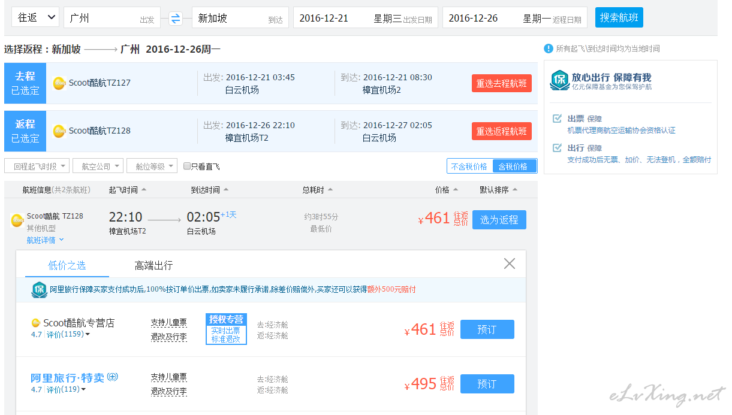Click 选为返程 for TZ128
Viewport: 732px width, 415px height.
pyautogui.click(x=499, y=220)
